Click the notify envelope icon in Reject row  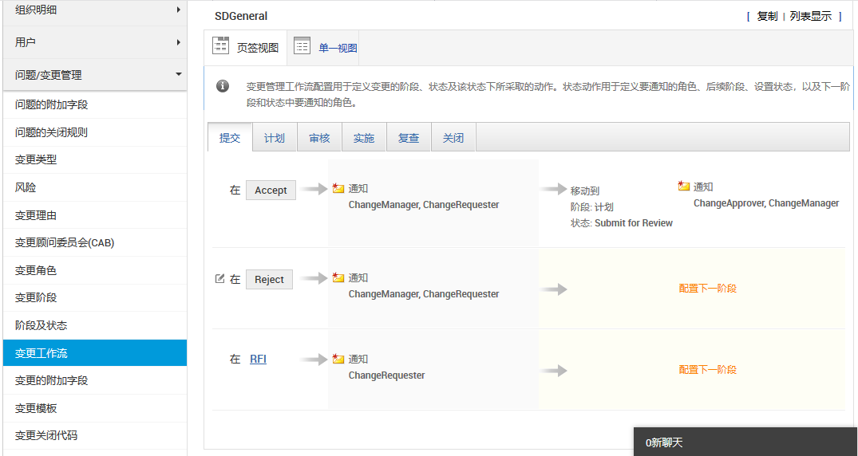338,278
